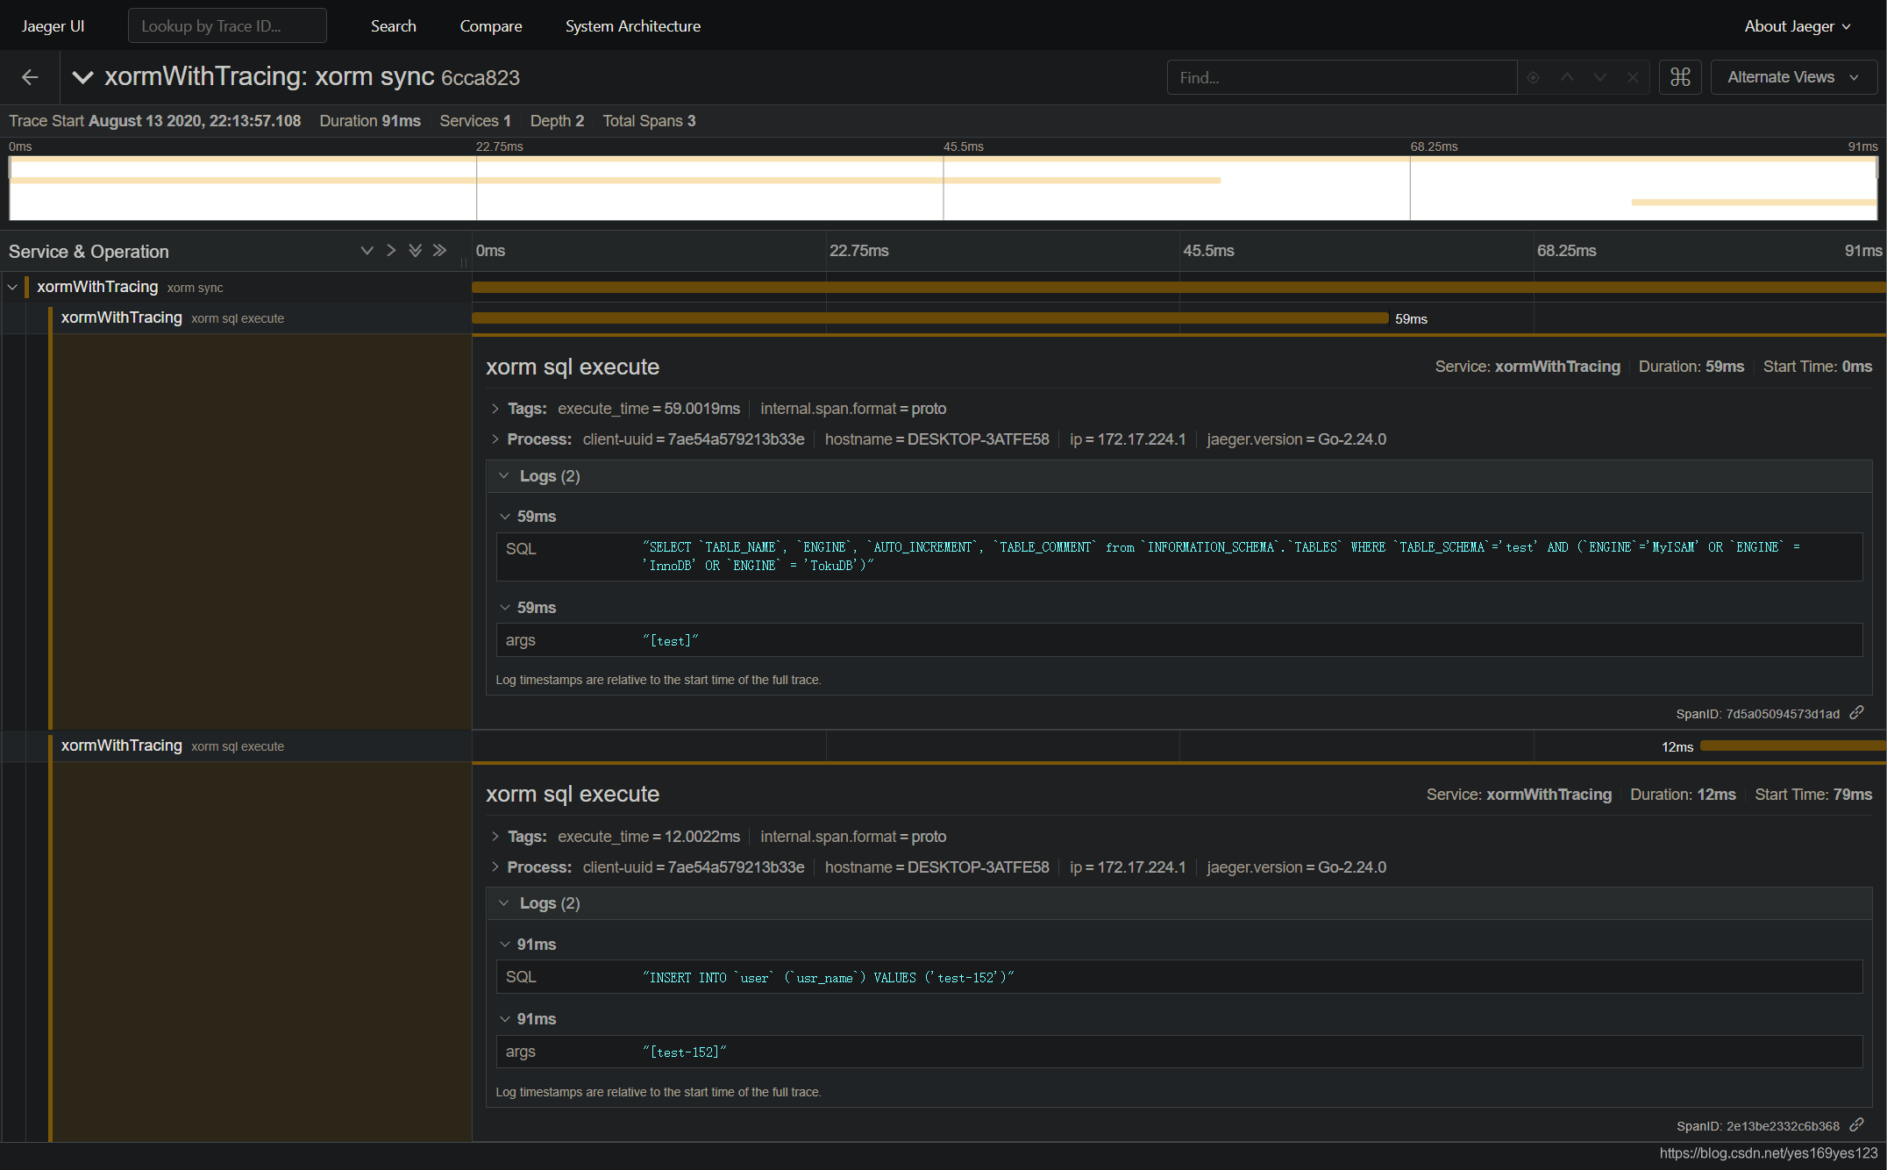Expand Process of the 59ms span
This screenshot has width=1887, height=1170.
click(x=495, y=439)
